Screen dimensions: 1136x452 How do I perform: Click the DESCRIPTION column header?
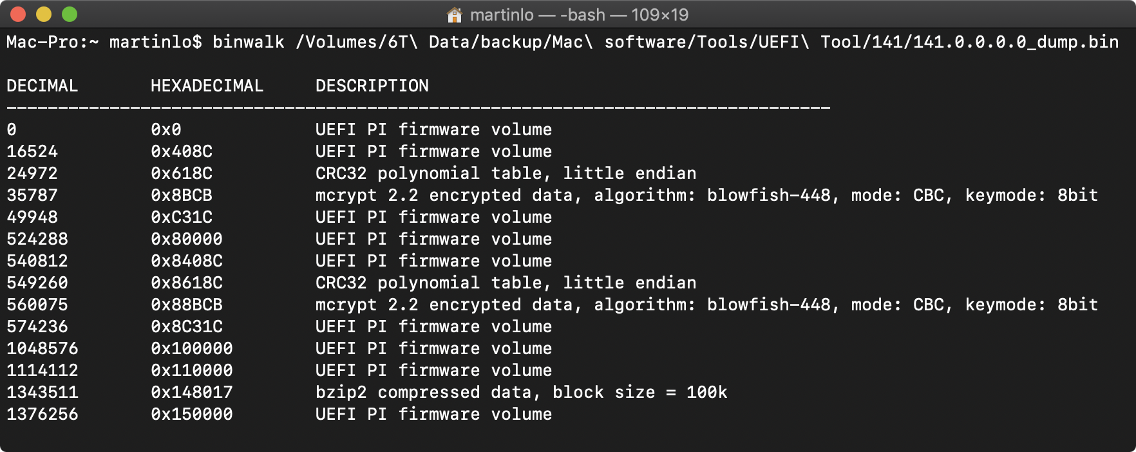coord(372,86)
